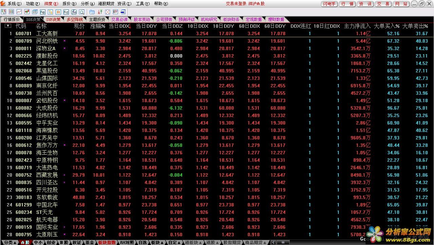Open the 深度(E) menu
Screen dimensions: 434x245
click(51, 4)
